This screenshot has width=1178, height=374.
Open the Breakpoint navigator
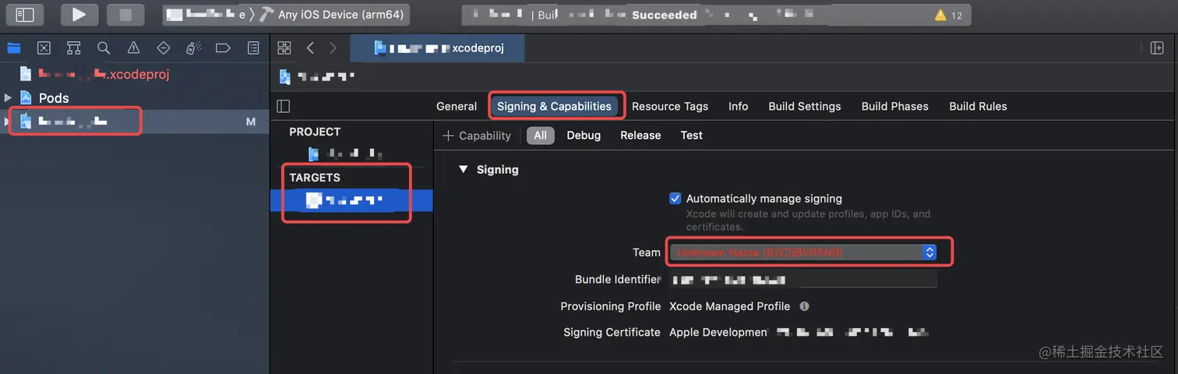[223, 48]
